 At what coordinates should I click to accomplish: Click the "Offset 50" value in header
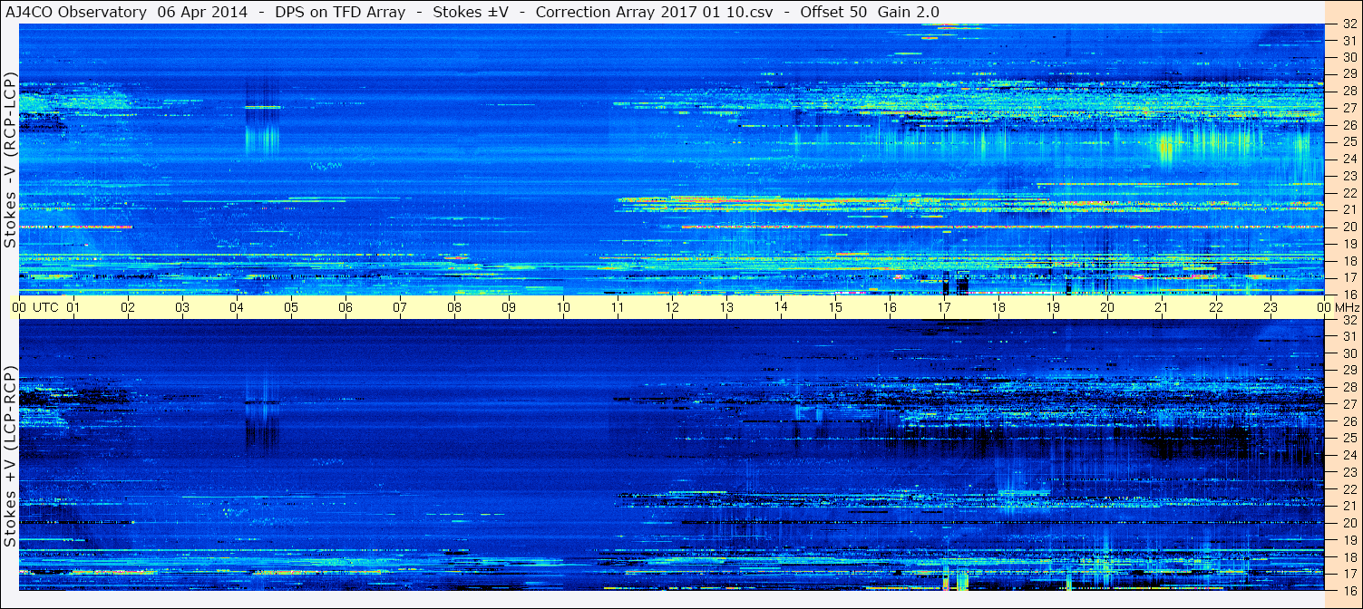834,12
